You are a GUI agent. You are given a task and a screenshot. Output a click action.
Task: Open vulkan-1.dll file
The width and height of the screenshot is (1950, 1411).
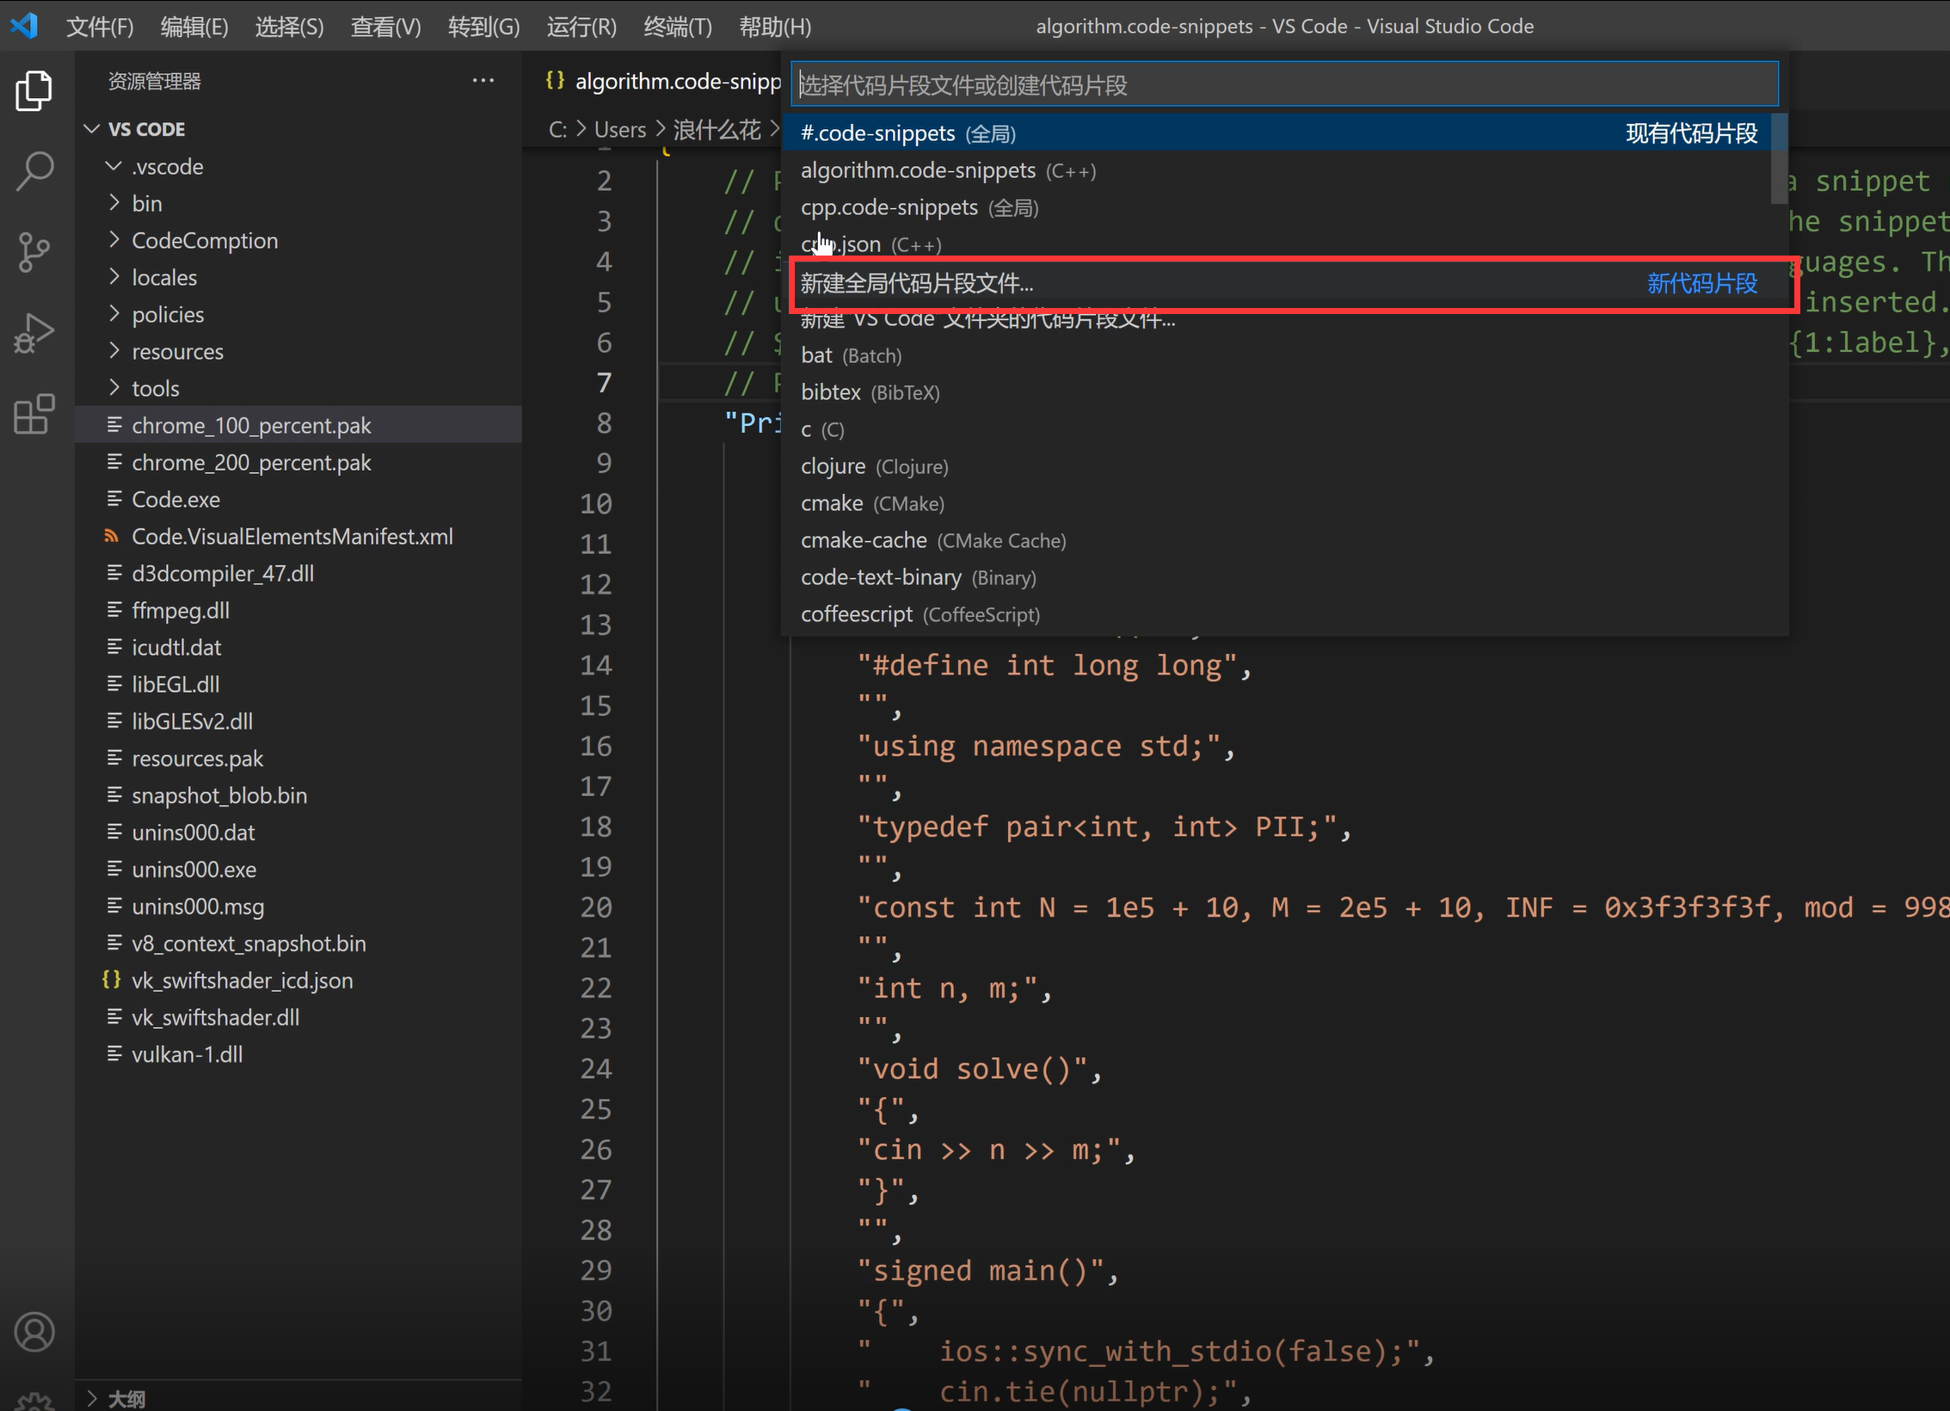click(x=298, y=1054)
